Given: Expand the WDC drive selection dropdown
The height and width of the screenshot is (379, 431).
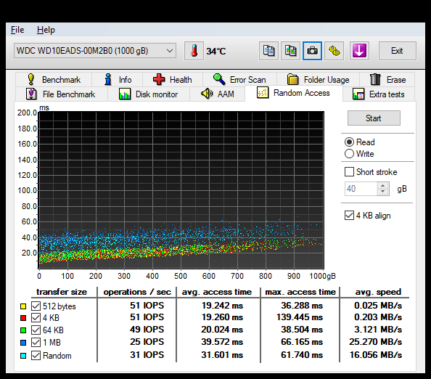Looking at the screenshot, I should (x=95, y=51).
